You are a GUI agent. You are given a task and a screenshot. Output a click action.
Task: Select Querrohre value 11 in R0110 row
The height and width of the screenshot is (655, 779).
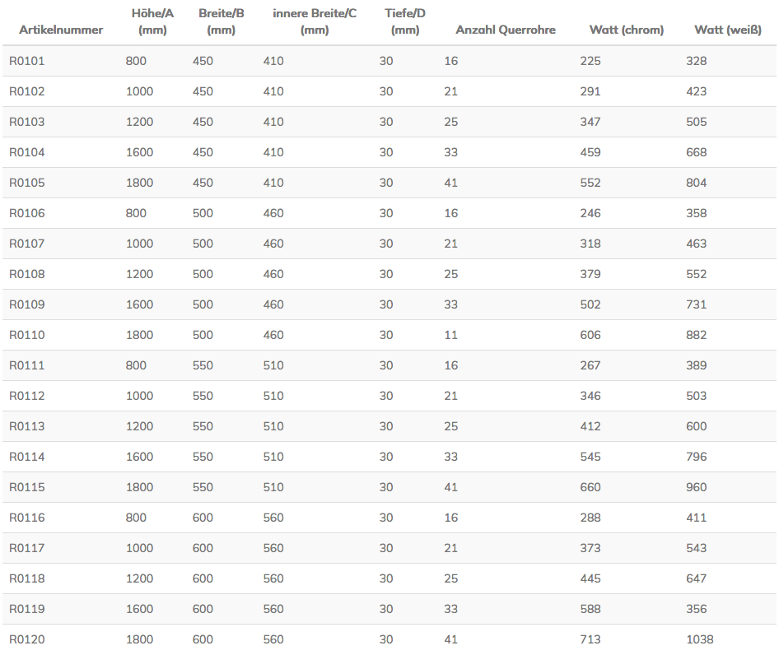[x=450, y=335]
